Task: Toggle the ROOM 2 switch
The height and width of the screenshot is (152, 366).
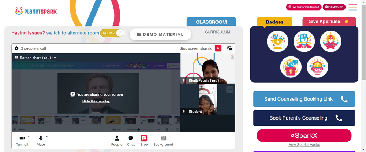Action: tap(112, 33)
